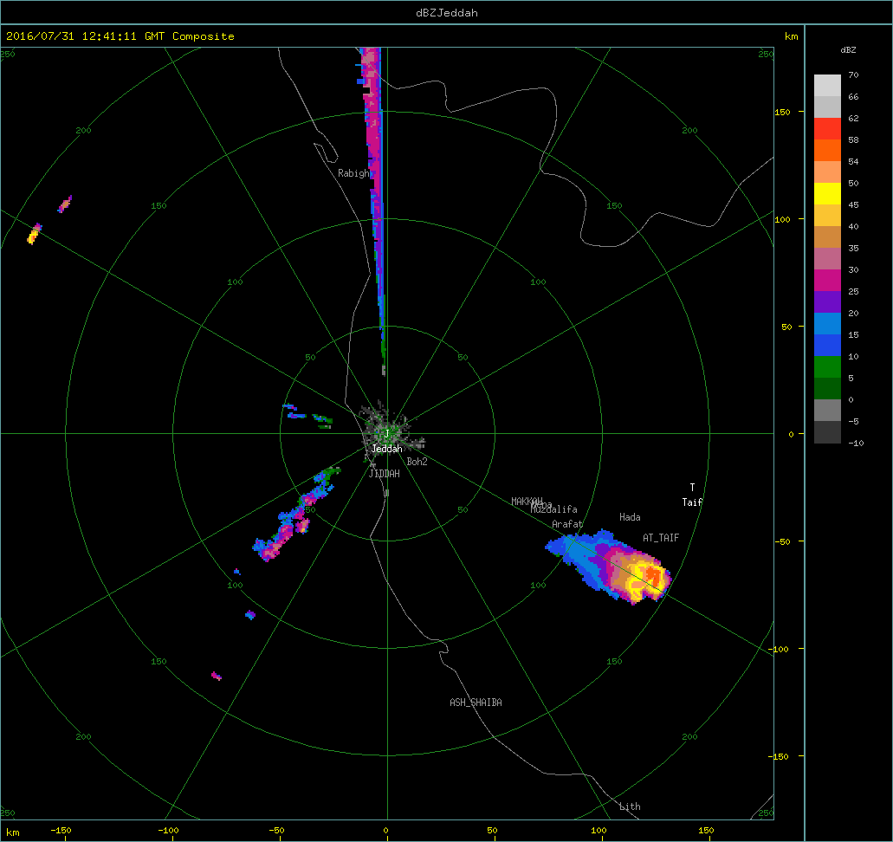Click the AT_TAIF station label
Screen dimensions: 893x842
point(661,538)
